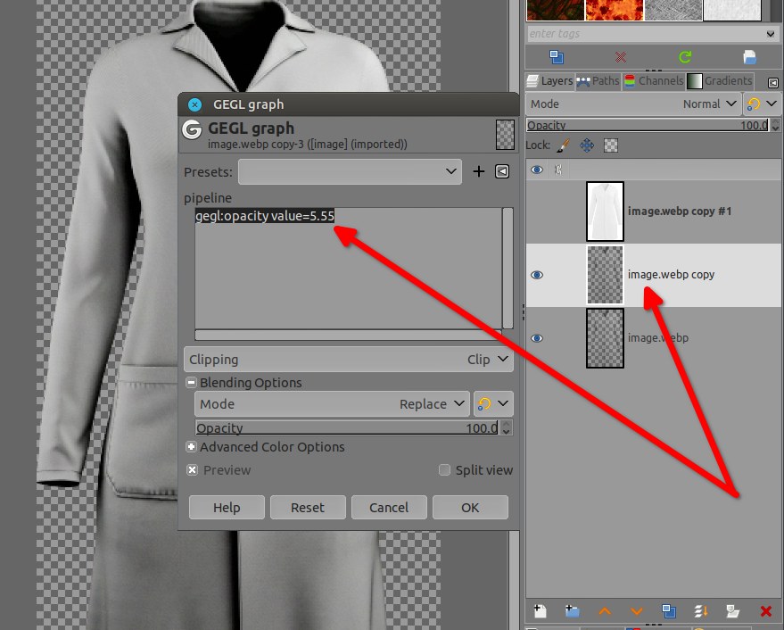784x630 pixels.
Task: Raise layer with orange up arrow
Action: coord(605,611)
